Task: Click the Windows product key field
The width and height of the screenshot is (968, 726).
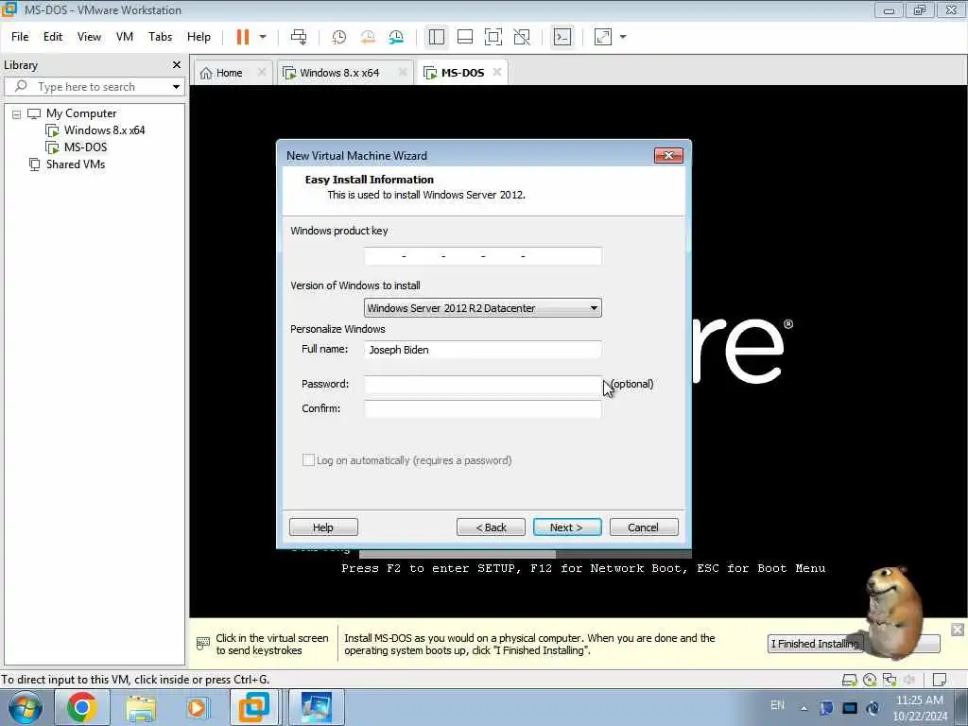Action: [x=483, y=256]
